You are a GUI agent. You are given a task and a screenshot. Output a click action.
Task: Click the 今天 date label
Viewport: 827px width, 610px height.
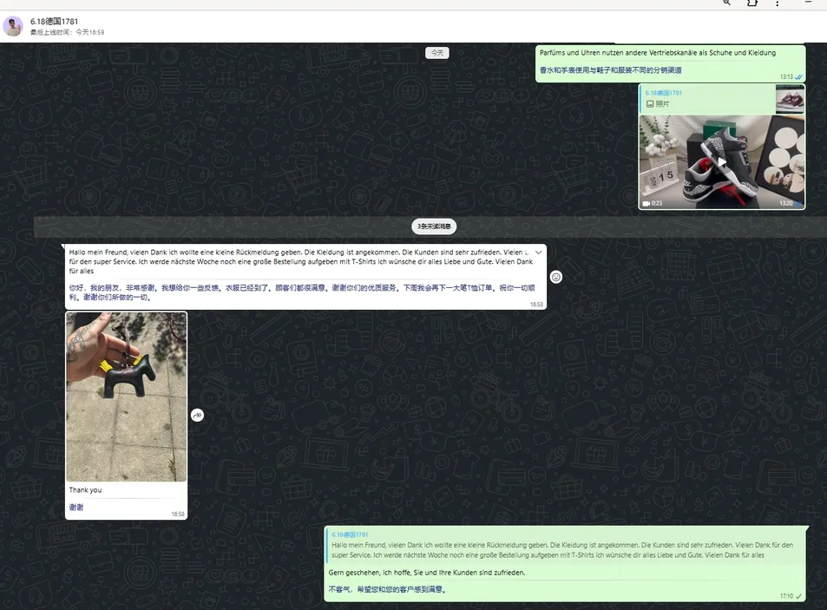tap(436, 53)
